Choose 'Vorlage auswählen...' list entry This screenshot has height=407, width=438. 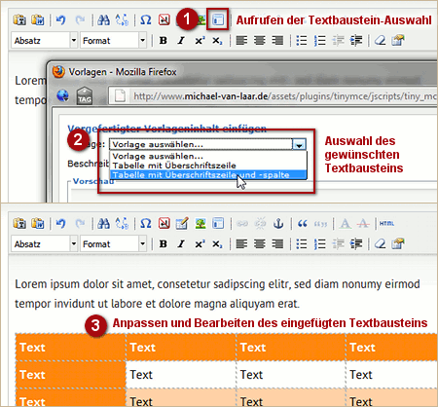[208, 156]
